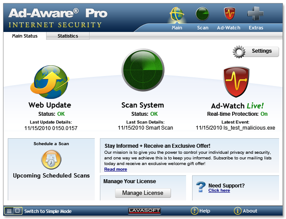
Task: Start scan via large green radar icon
Action: pyautogui.click(x=143, y=70)
